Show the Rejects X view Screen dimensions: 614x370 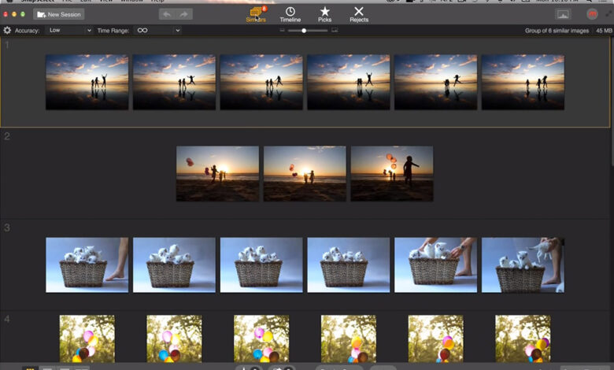359,13
